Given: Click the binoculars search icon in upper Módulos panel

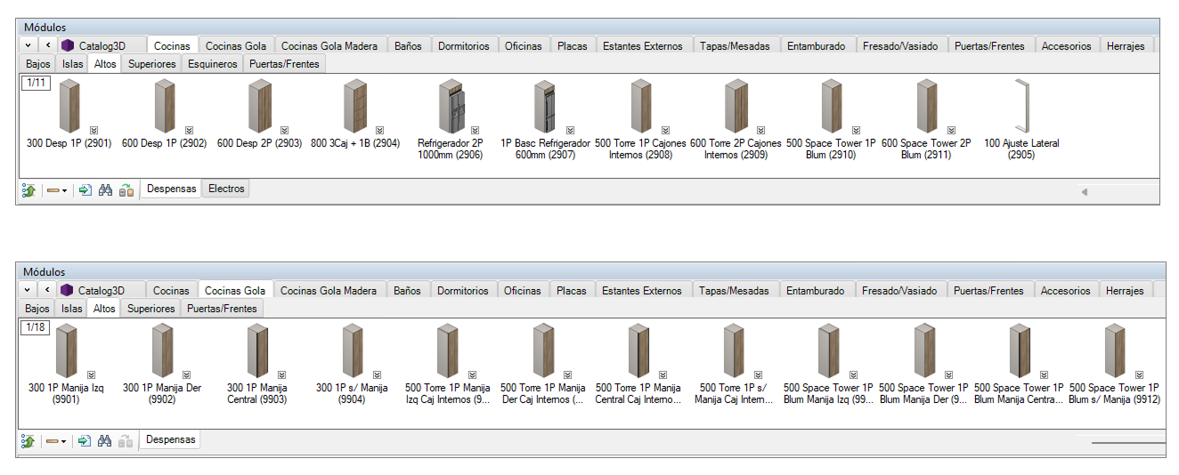Looking at the screenshot, I should click(x=105, y=189).
